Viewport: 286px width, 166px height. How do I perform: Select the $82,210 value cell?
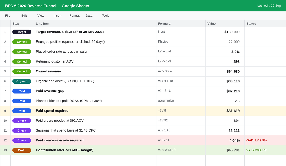225,91
